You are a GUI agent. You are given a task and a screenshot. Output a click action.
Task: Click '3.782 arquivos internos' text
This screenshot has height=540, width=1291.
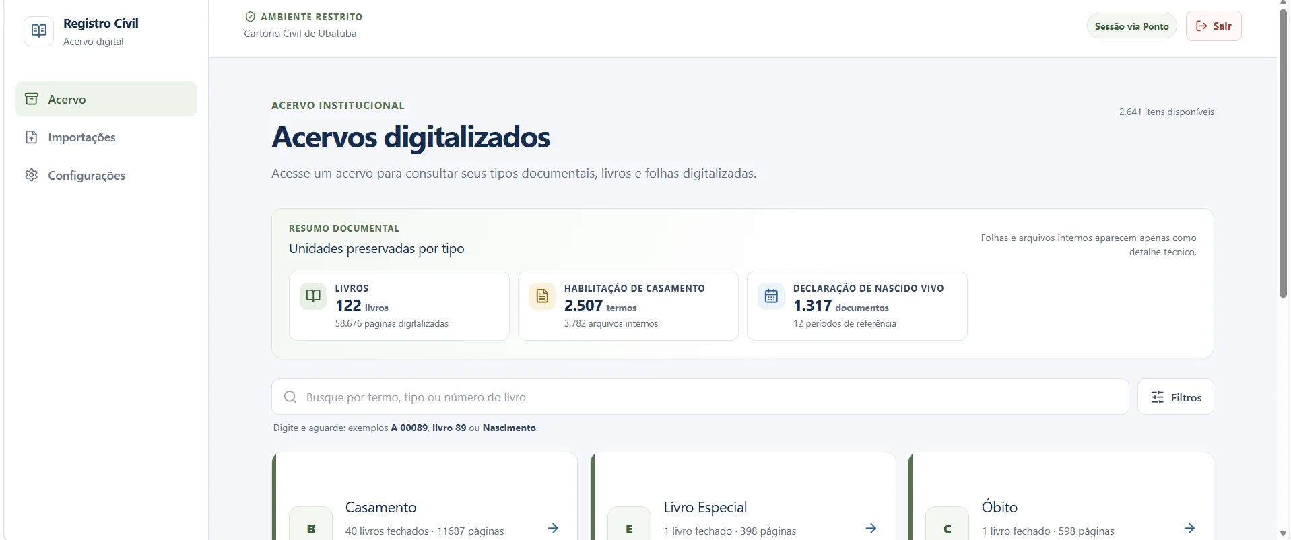coord(611,324)
